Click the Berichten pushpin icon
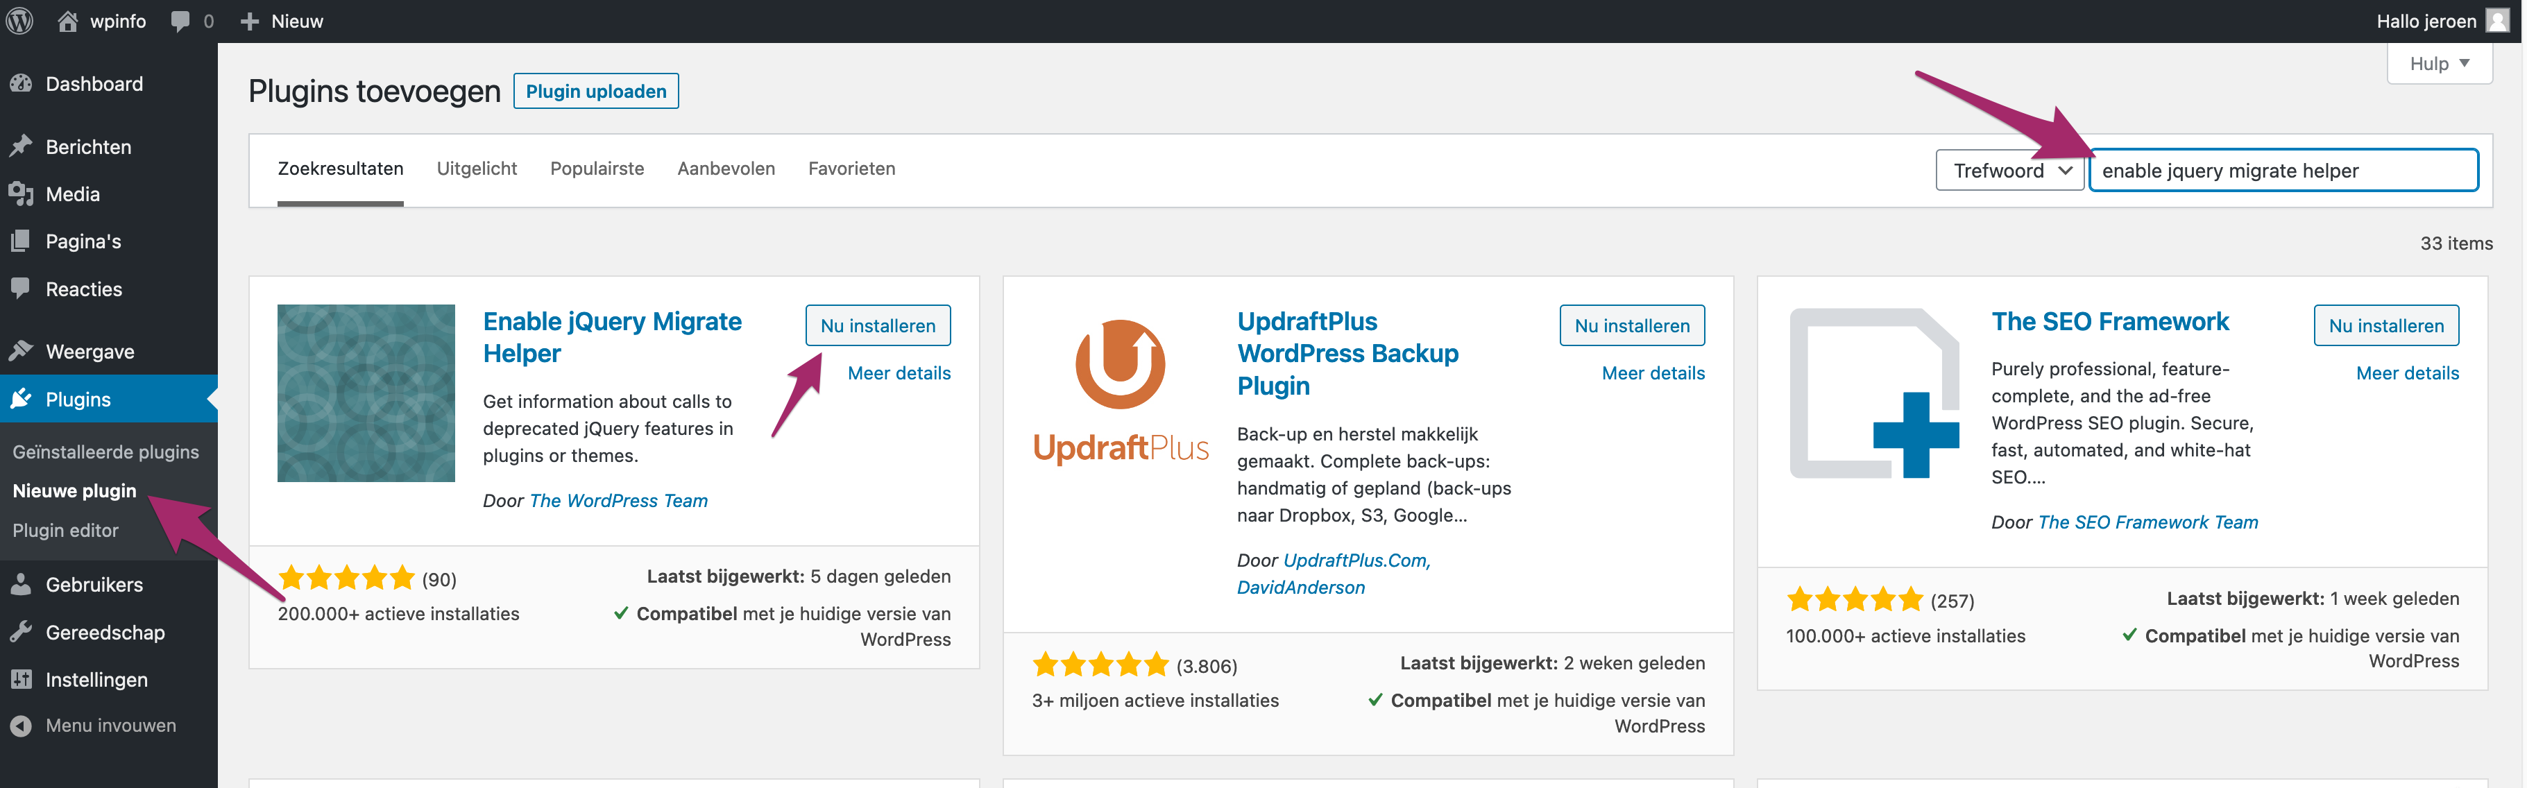The image size is (2527, 788). [21, 147]
